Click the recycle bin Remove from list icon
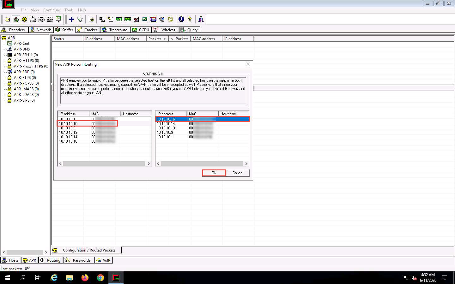The image size is (455, 284). pos(80,20)
